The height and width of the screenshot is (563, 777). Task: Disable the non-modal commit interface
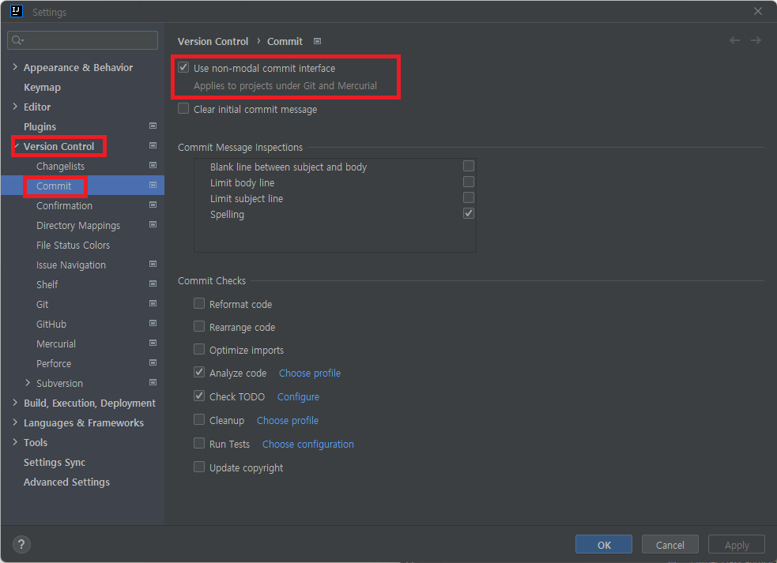point(183,67)
